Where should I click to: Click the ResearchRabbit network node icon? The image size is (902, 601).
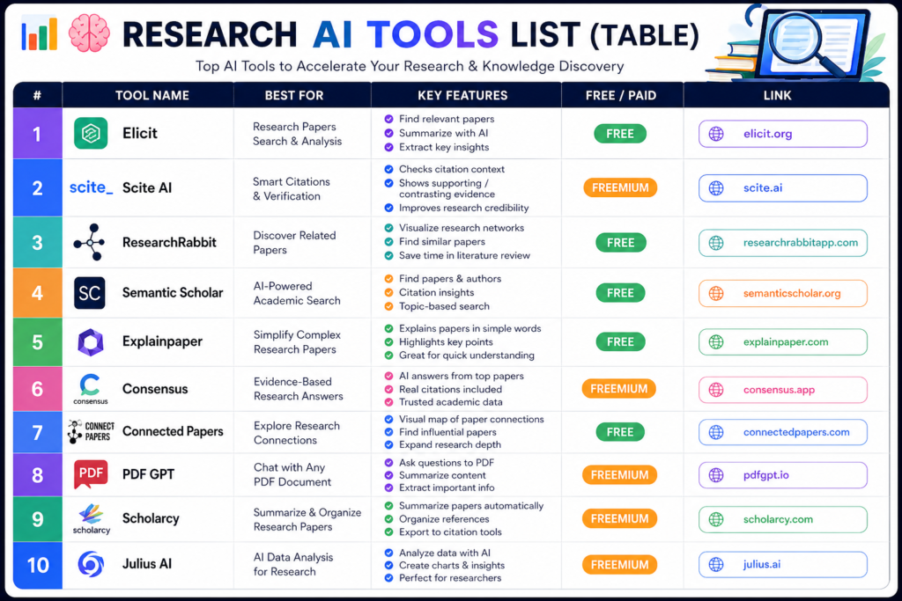90,243
